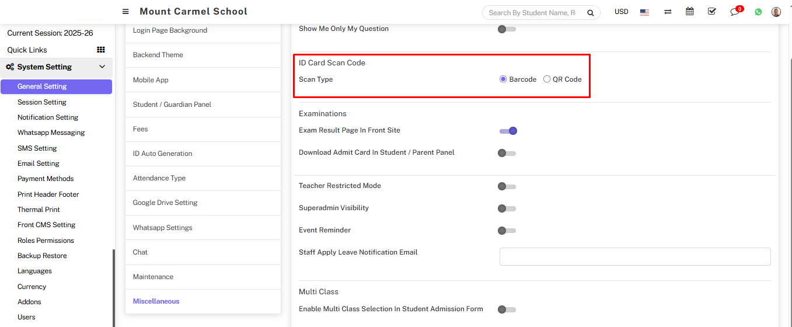Open chat notifications icon

pos(735,12)
